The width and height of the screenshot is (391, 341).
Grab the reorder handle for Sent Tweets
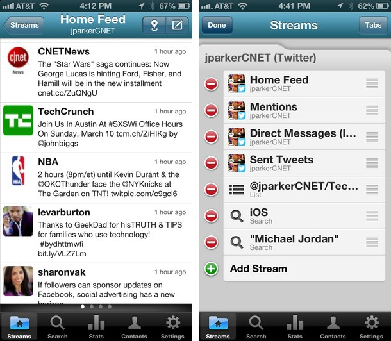(372, 163)
